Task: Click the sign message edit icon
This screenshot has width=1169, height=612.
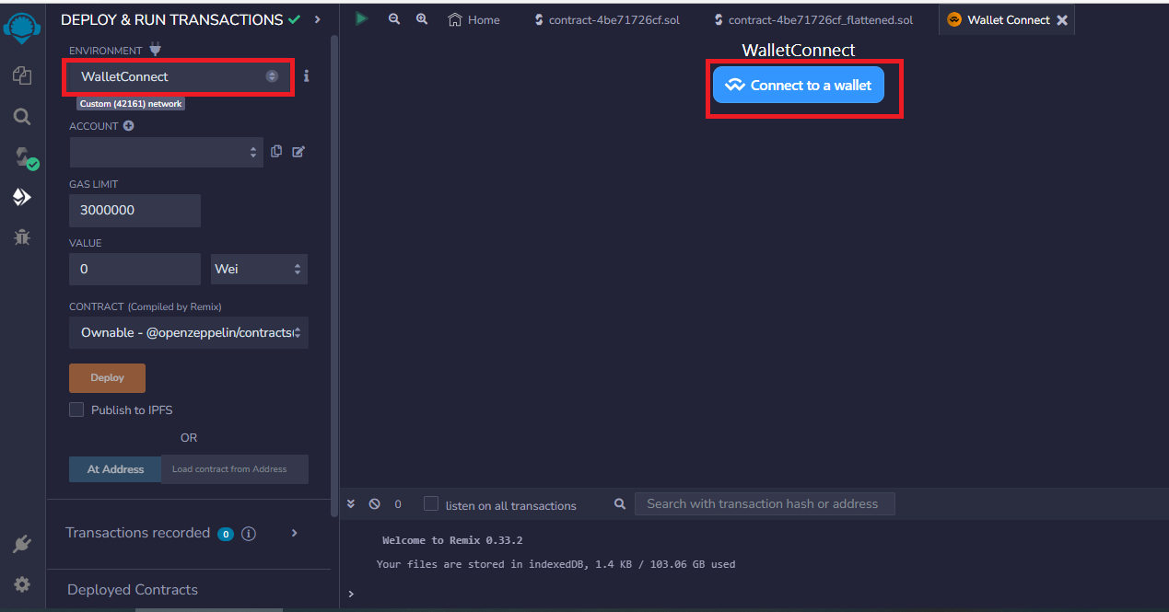Action: click(x=298, y=151)
